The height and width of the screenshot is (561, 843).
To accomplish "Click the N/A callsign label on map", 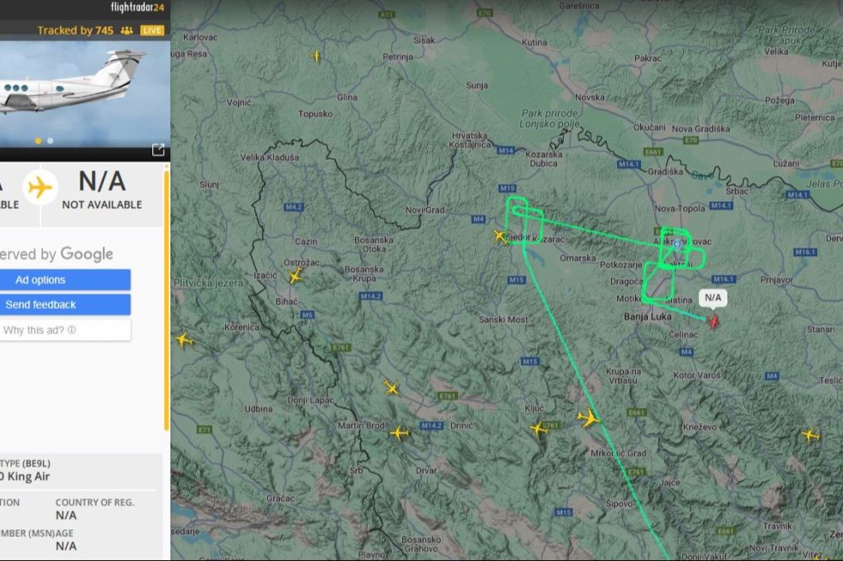I will coord(713,297).
